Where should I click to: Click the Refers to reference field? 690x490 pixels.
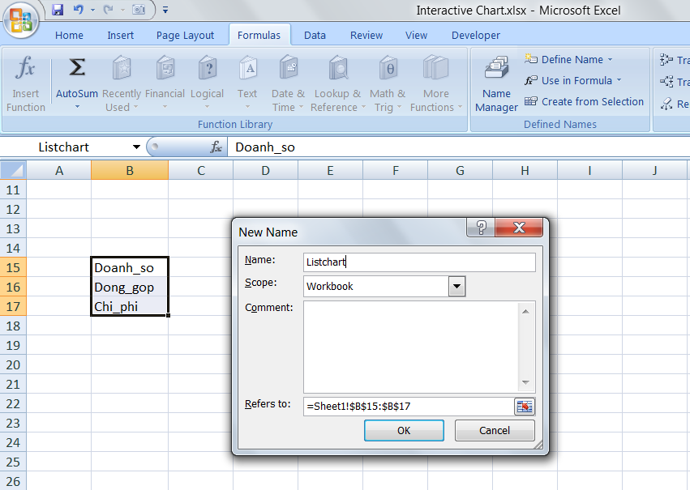(409, 406)
